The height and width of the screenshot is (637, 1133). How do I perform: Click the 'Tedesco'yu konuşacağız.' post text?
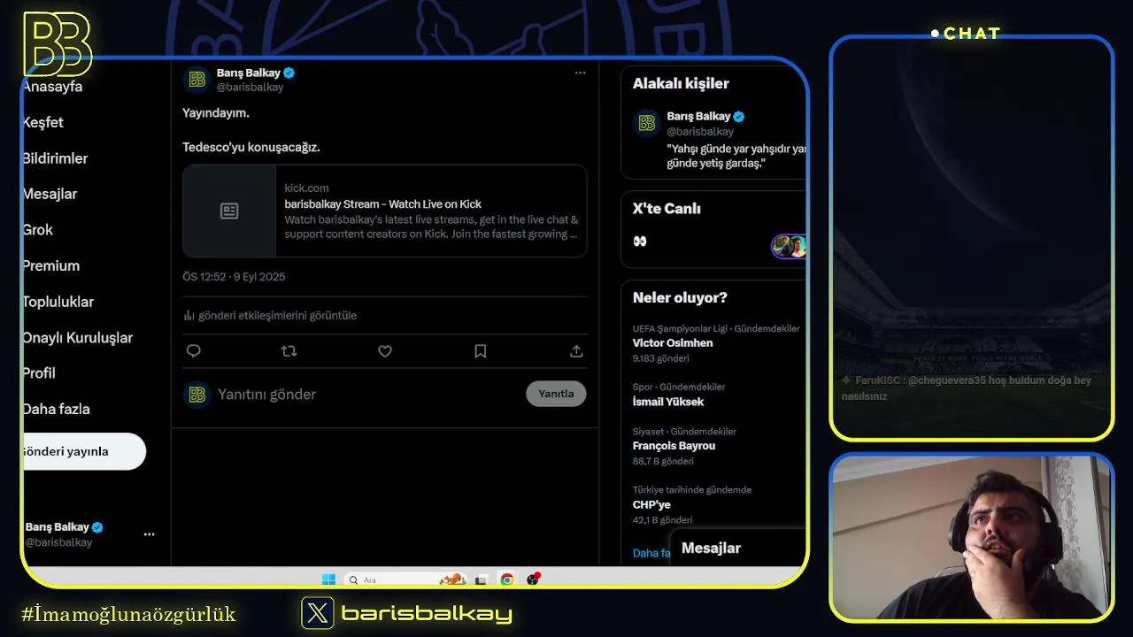251,147
